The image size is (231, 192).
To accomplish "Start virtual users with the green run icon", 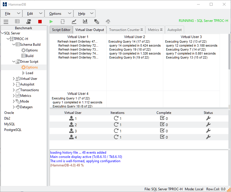I will [51, 21].
